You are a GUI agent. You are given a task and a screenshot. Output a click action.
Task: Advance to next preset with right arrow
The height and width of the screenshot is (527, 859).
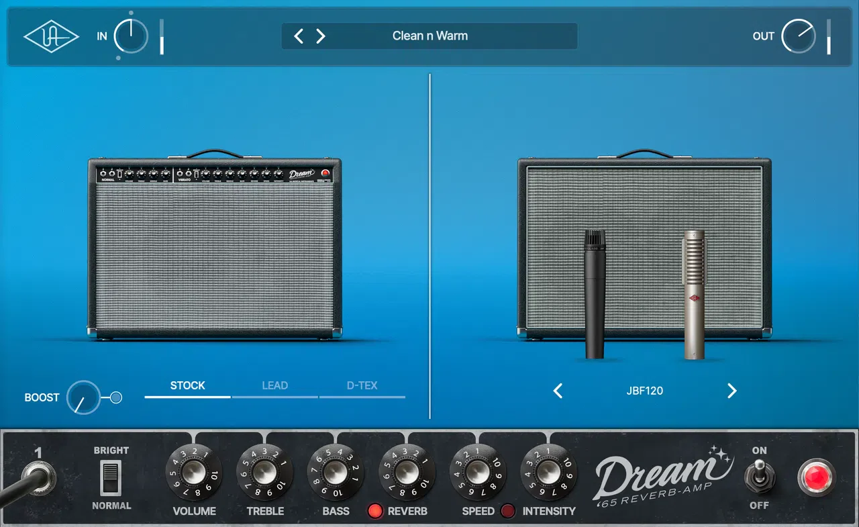(320, 36)
